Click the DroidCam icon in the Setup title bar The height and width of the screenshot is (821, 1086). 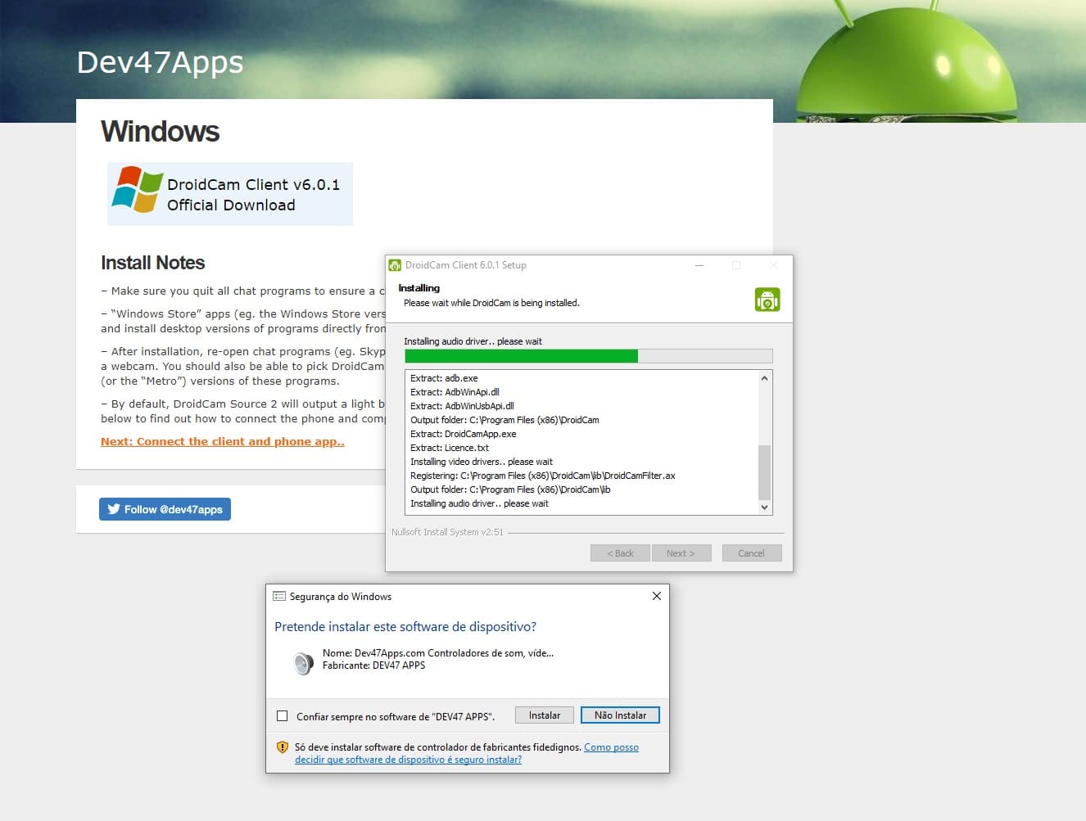(x=395, y=265)
